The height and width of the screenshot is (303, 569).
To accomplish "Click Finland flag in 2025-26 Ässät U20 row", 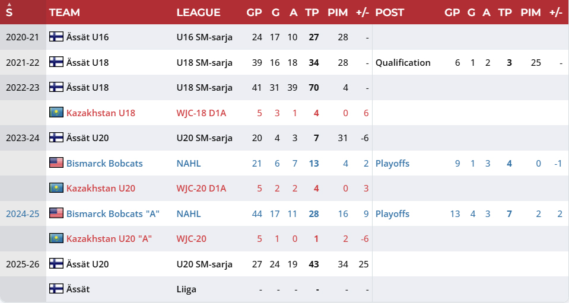I will tap(56, 264).
